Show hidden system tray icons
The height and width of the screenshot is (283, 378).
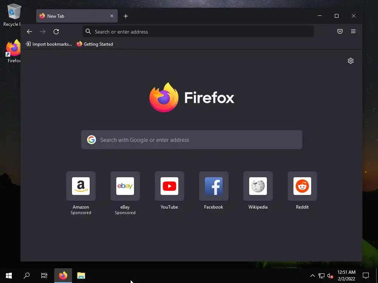pos(312,276)
